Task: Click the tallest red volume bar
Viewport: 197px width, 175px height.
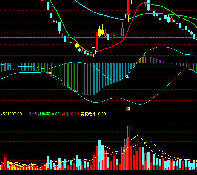Action: coord(129,148)
